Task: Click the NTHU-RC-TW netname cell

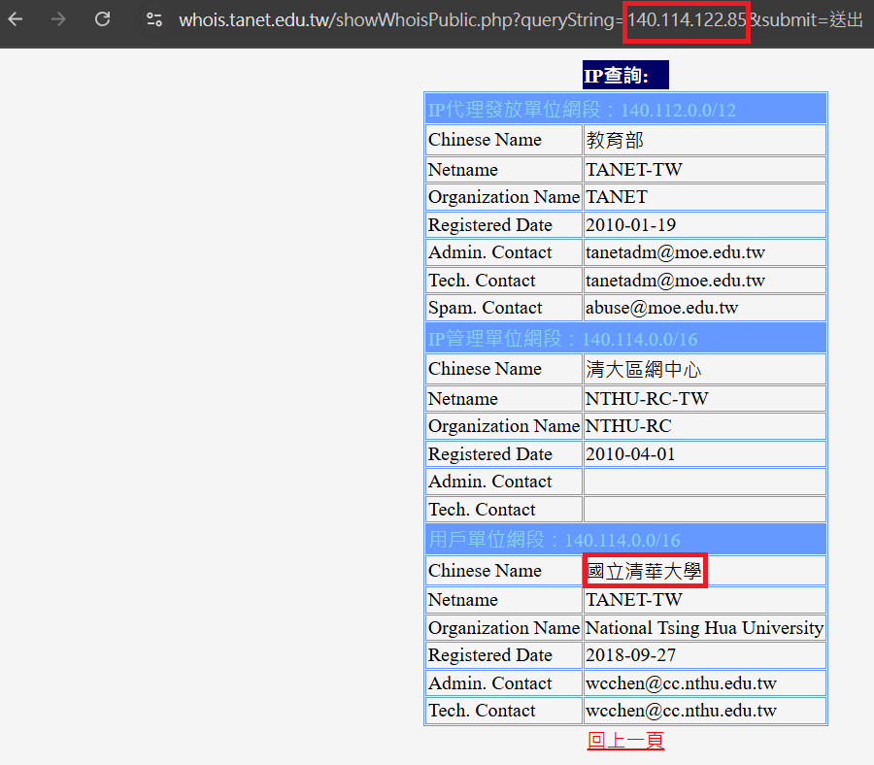Action: (705, 398)
